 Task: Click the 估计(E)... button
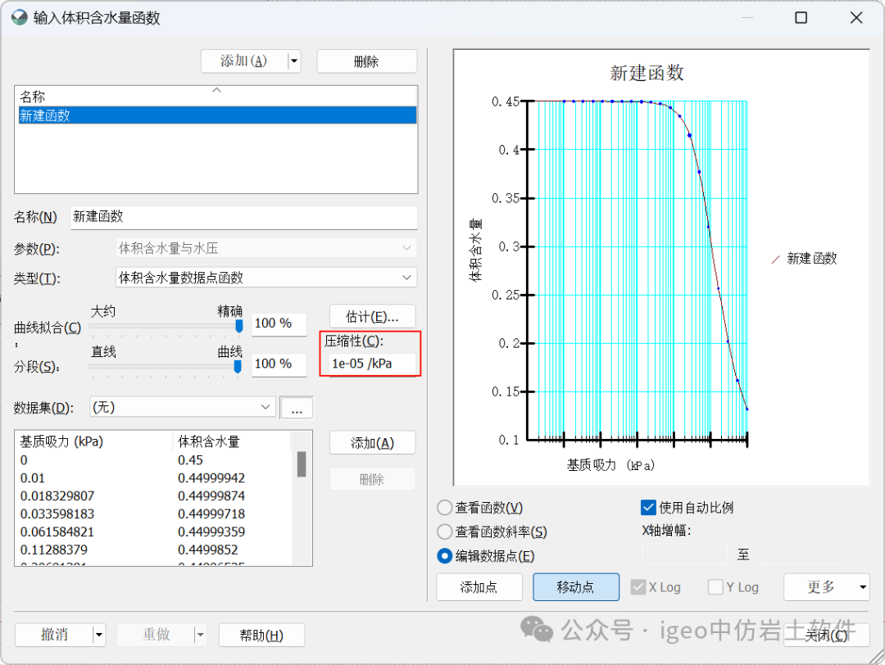372,316
